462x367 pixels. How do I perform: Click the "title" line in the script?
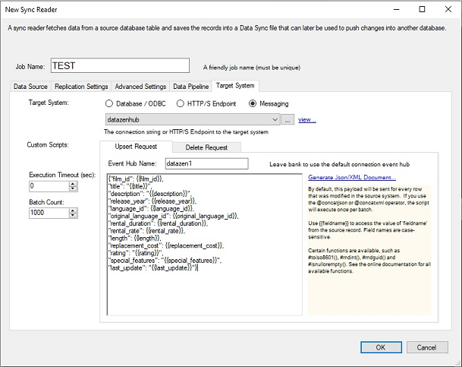[130, 186]
